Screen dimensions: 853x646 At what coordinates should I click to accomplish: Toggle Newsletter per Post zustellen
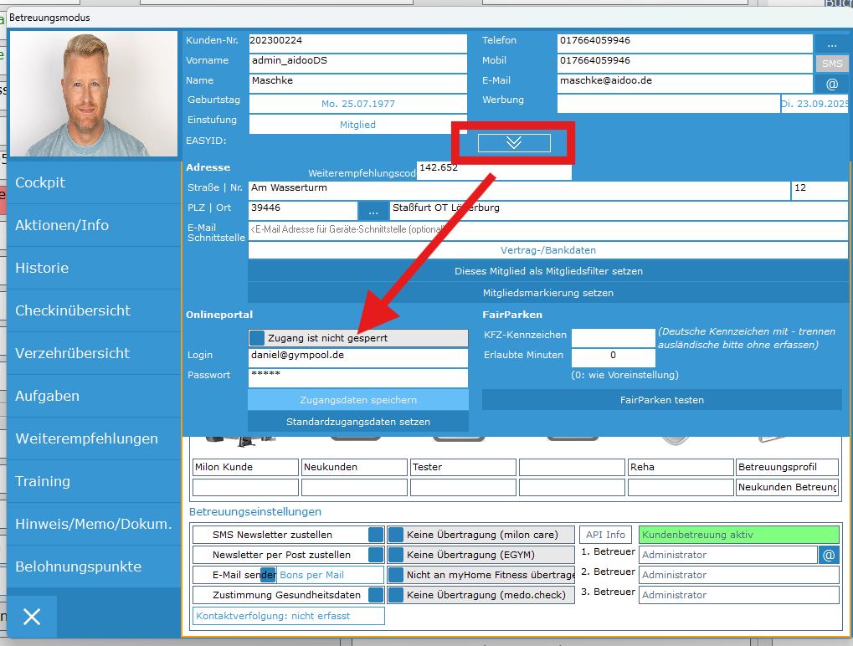376,555
